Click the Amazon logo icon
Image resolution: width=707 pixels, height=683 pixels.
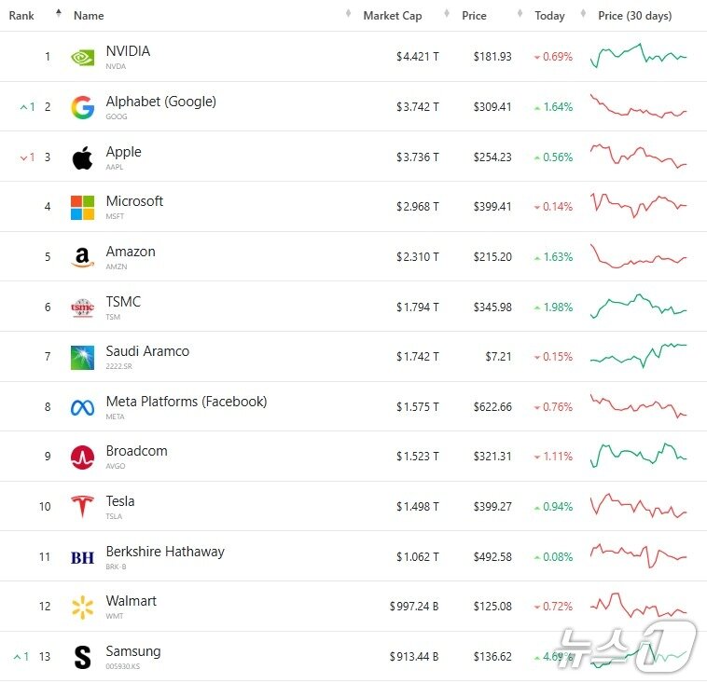tap(82, 257)
